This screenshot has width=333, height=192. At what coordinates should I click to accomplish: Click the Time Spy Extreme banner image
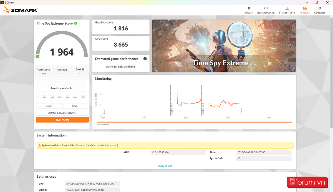pos(224,46)
